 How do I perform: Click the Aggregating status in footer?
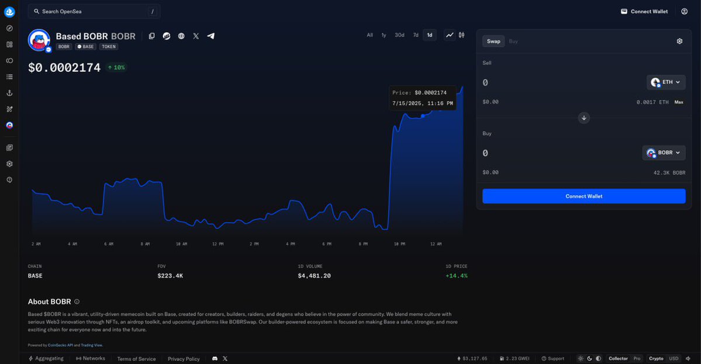tap(46, 359)
